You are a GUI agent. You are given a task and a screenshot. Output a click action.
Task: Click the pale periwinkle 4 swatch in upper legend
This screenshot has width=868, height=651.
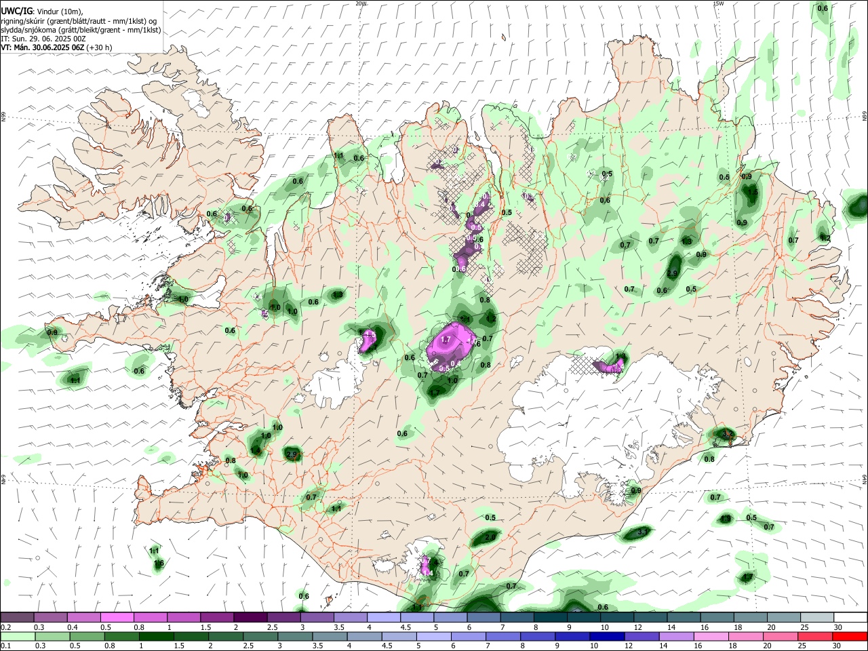pyautogui.click(x=384, y=617)
